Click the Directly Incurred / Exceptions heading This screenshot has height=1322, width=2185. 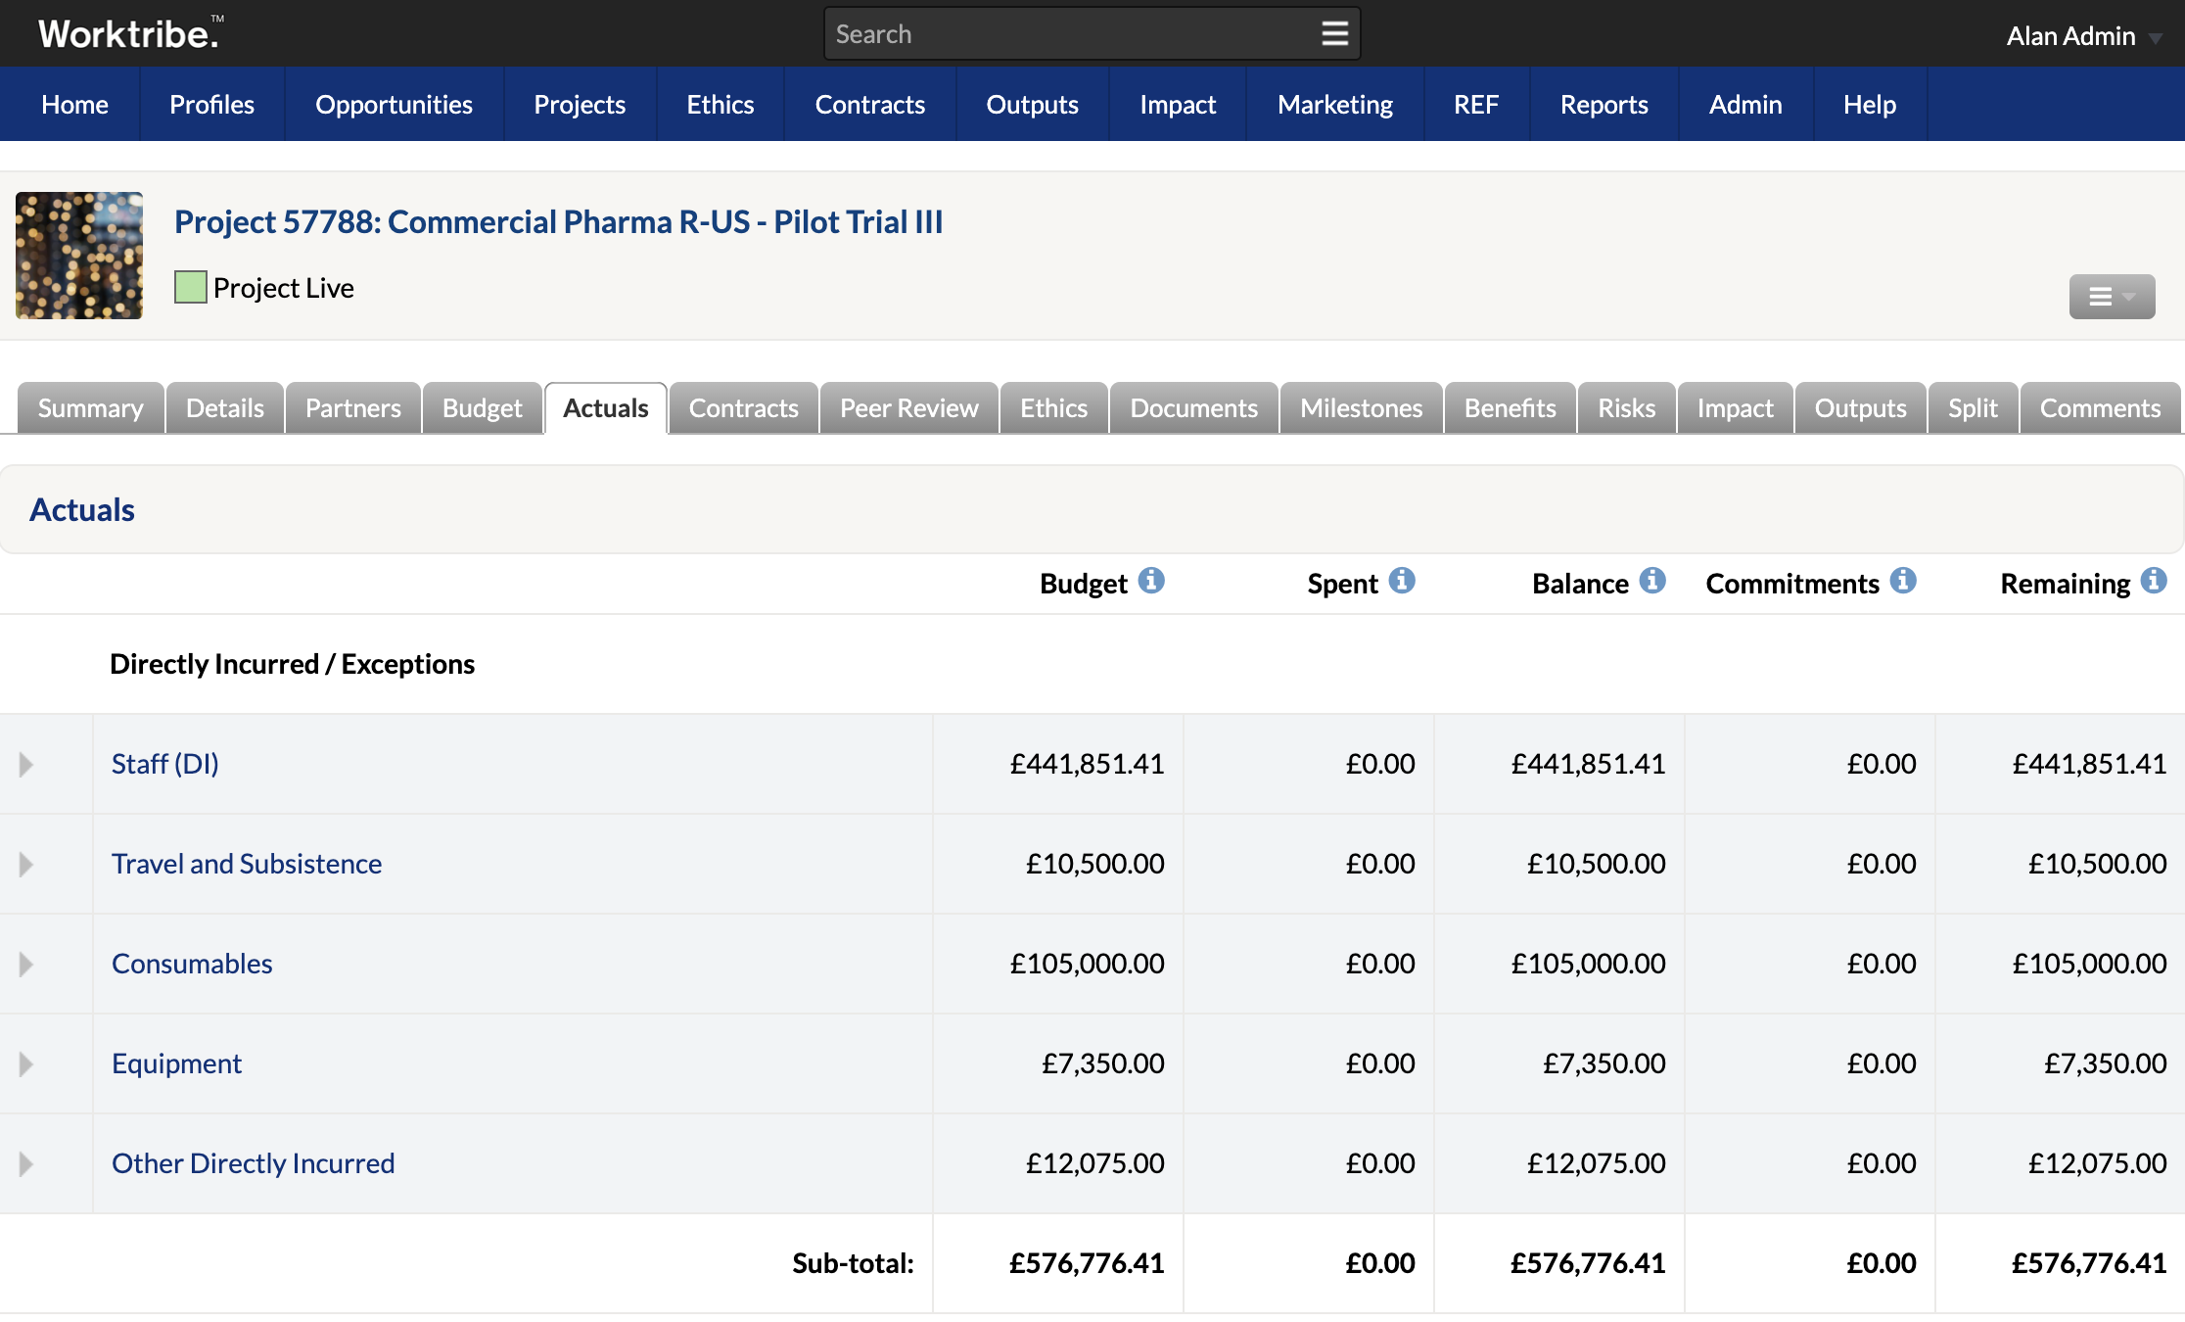(x=292, y=664)
